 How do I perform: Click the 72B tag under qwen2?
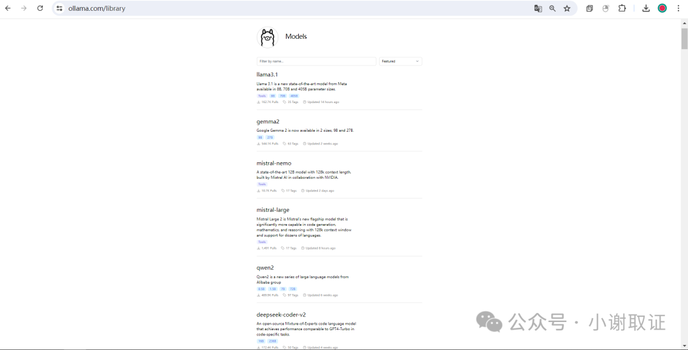click(292, 289)
